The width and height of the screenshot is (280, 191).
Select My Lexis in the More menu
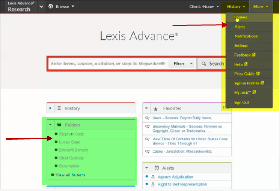click(x=249, y=92)
